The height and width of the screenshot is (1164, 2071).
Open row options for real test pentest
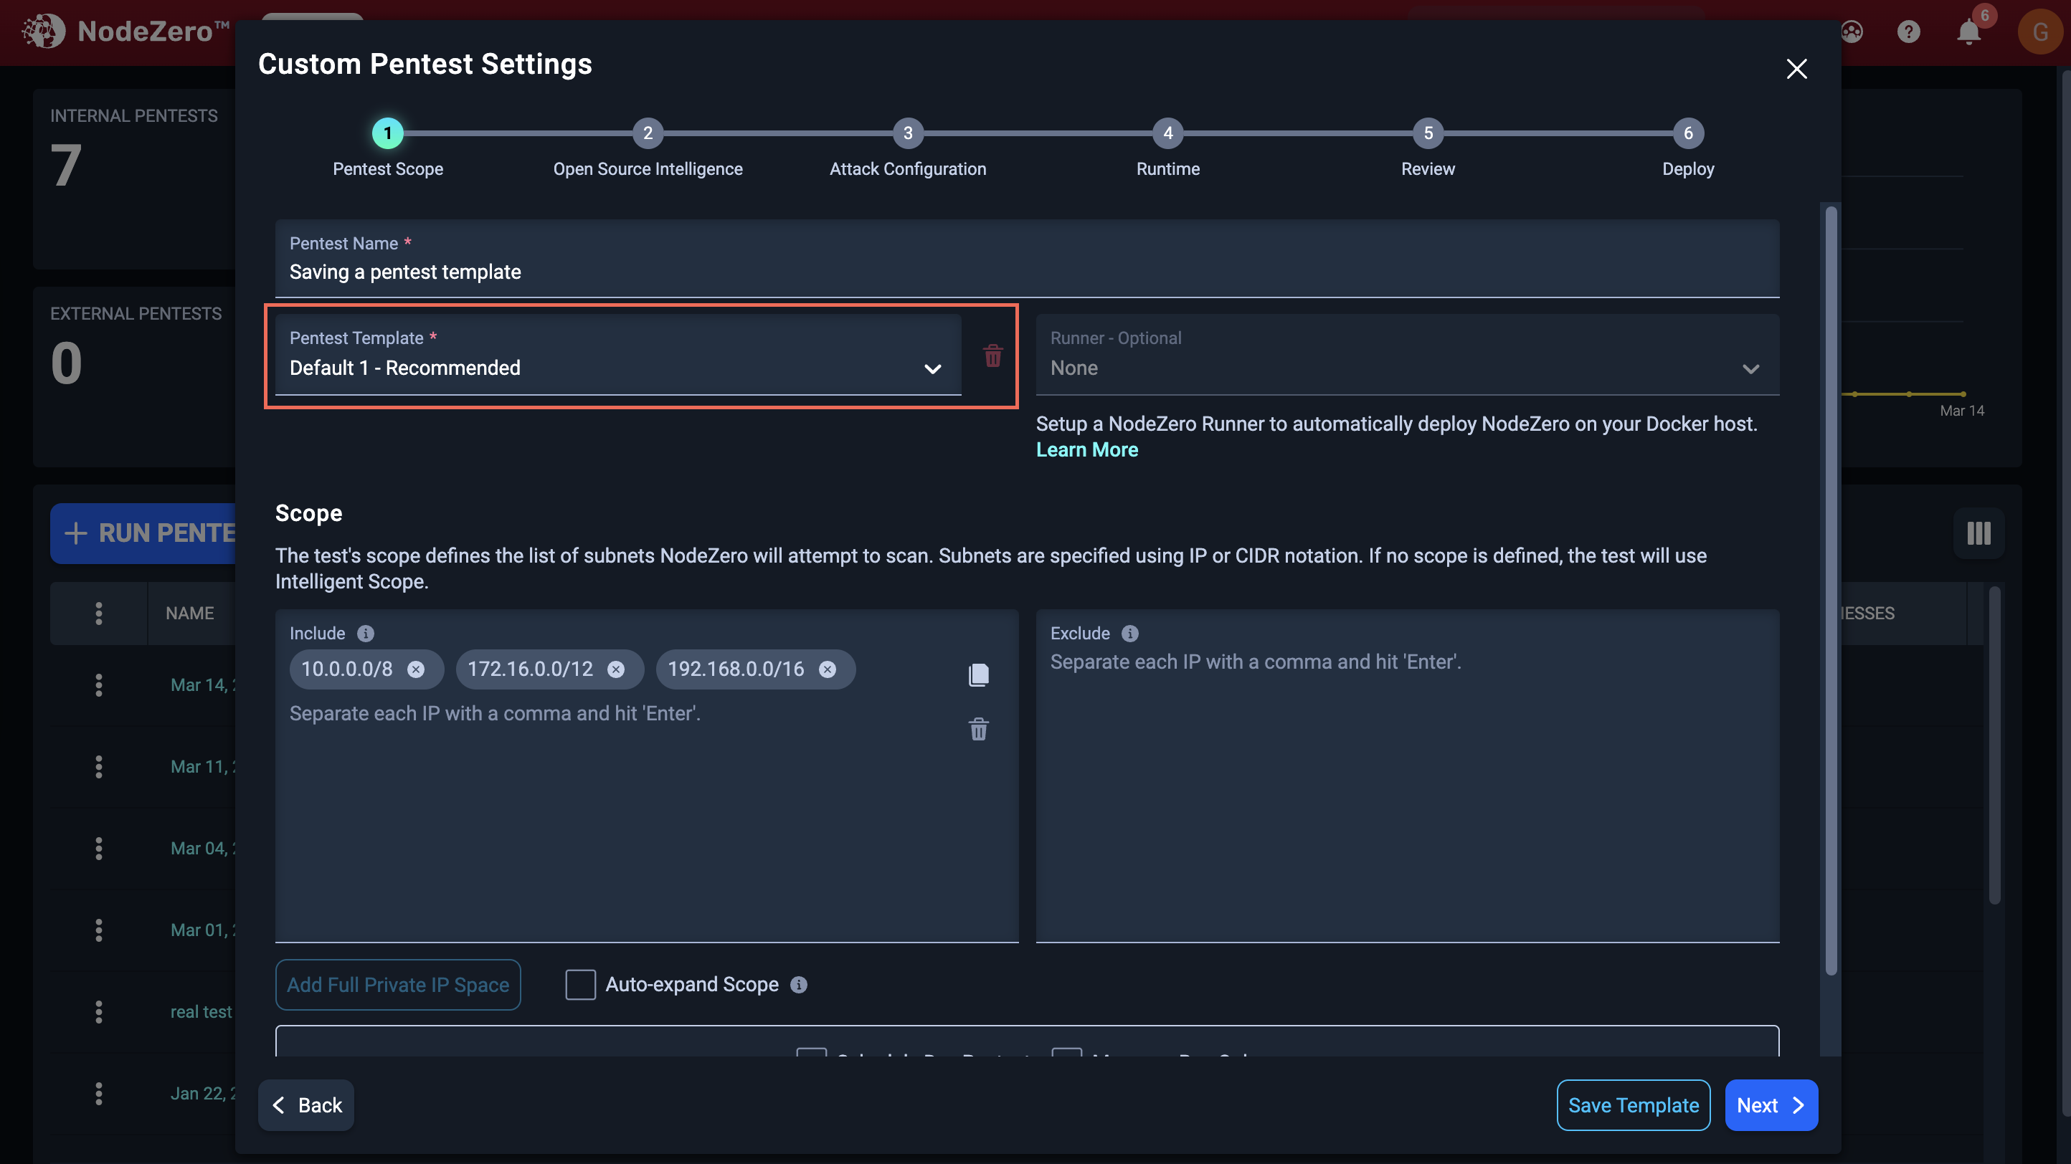pos(99,1011)
